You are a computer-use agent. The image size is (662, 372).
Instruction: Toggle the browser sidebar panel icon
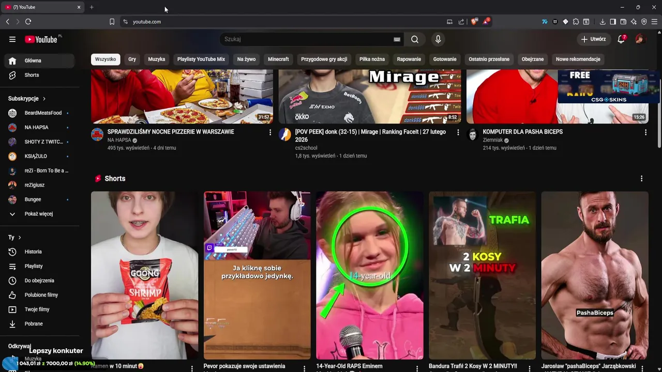(613, 22)
